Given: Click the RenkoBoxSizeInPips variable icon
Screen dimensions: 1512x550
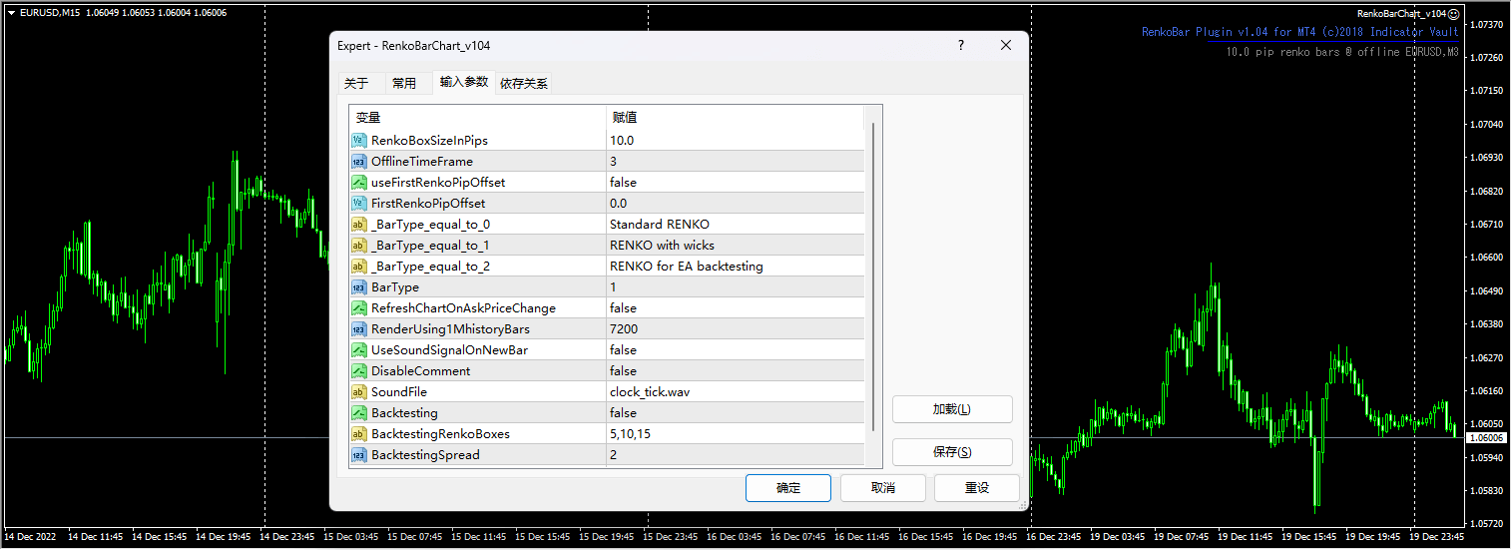Looking at the screenshot, I should [x=358, y=141].
